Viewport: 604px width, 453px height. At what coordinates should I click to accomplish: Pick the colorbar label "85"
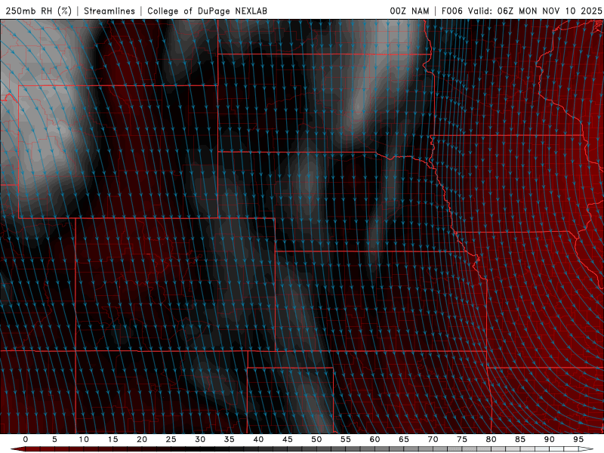520,439
